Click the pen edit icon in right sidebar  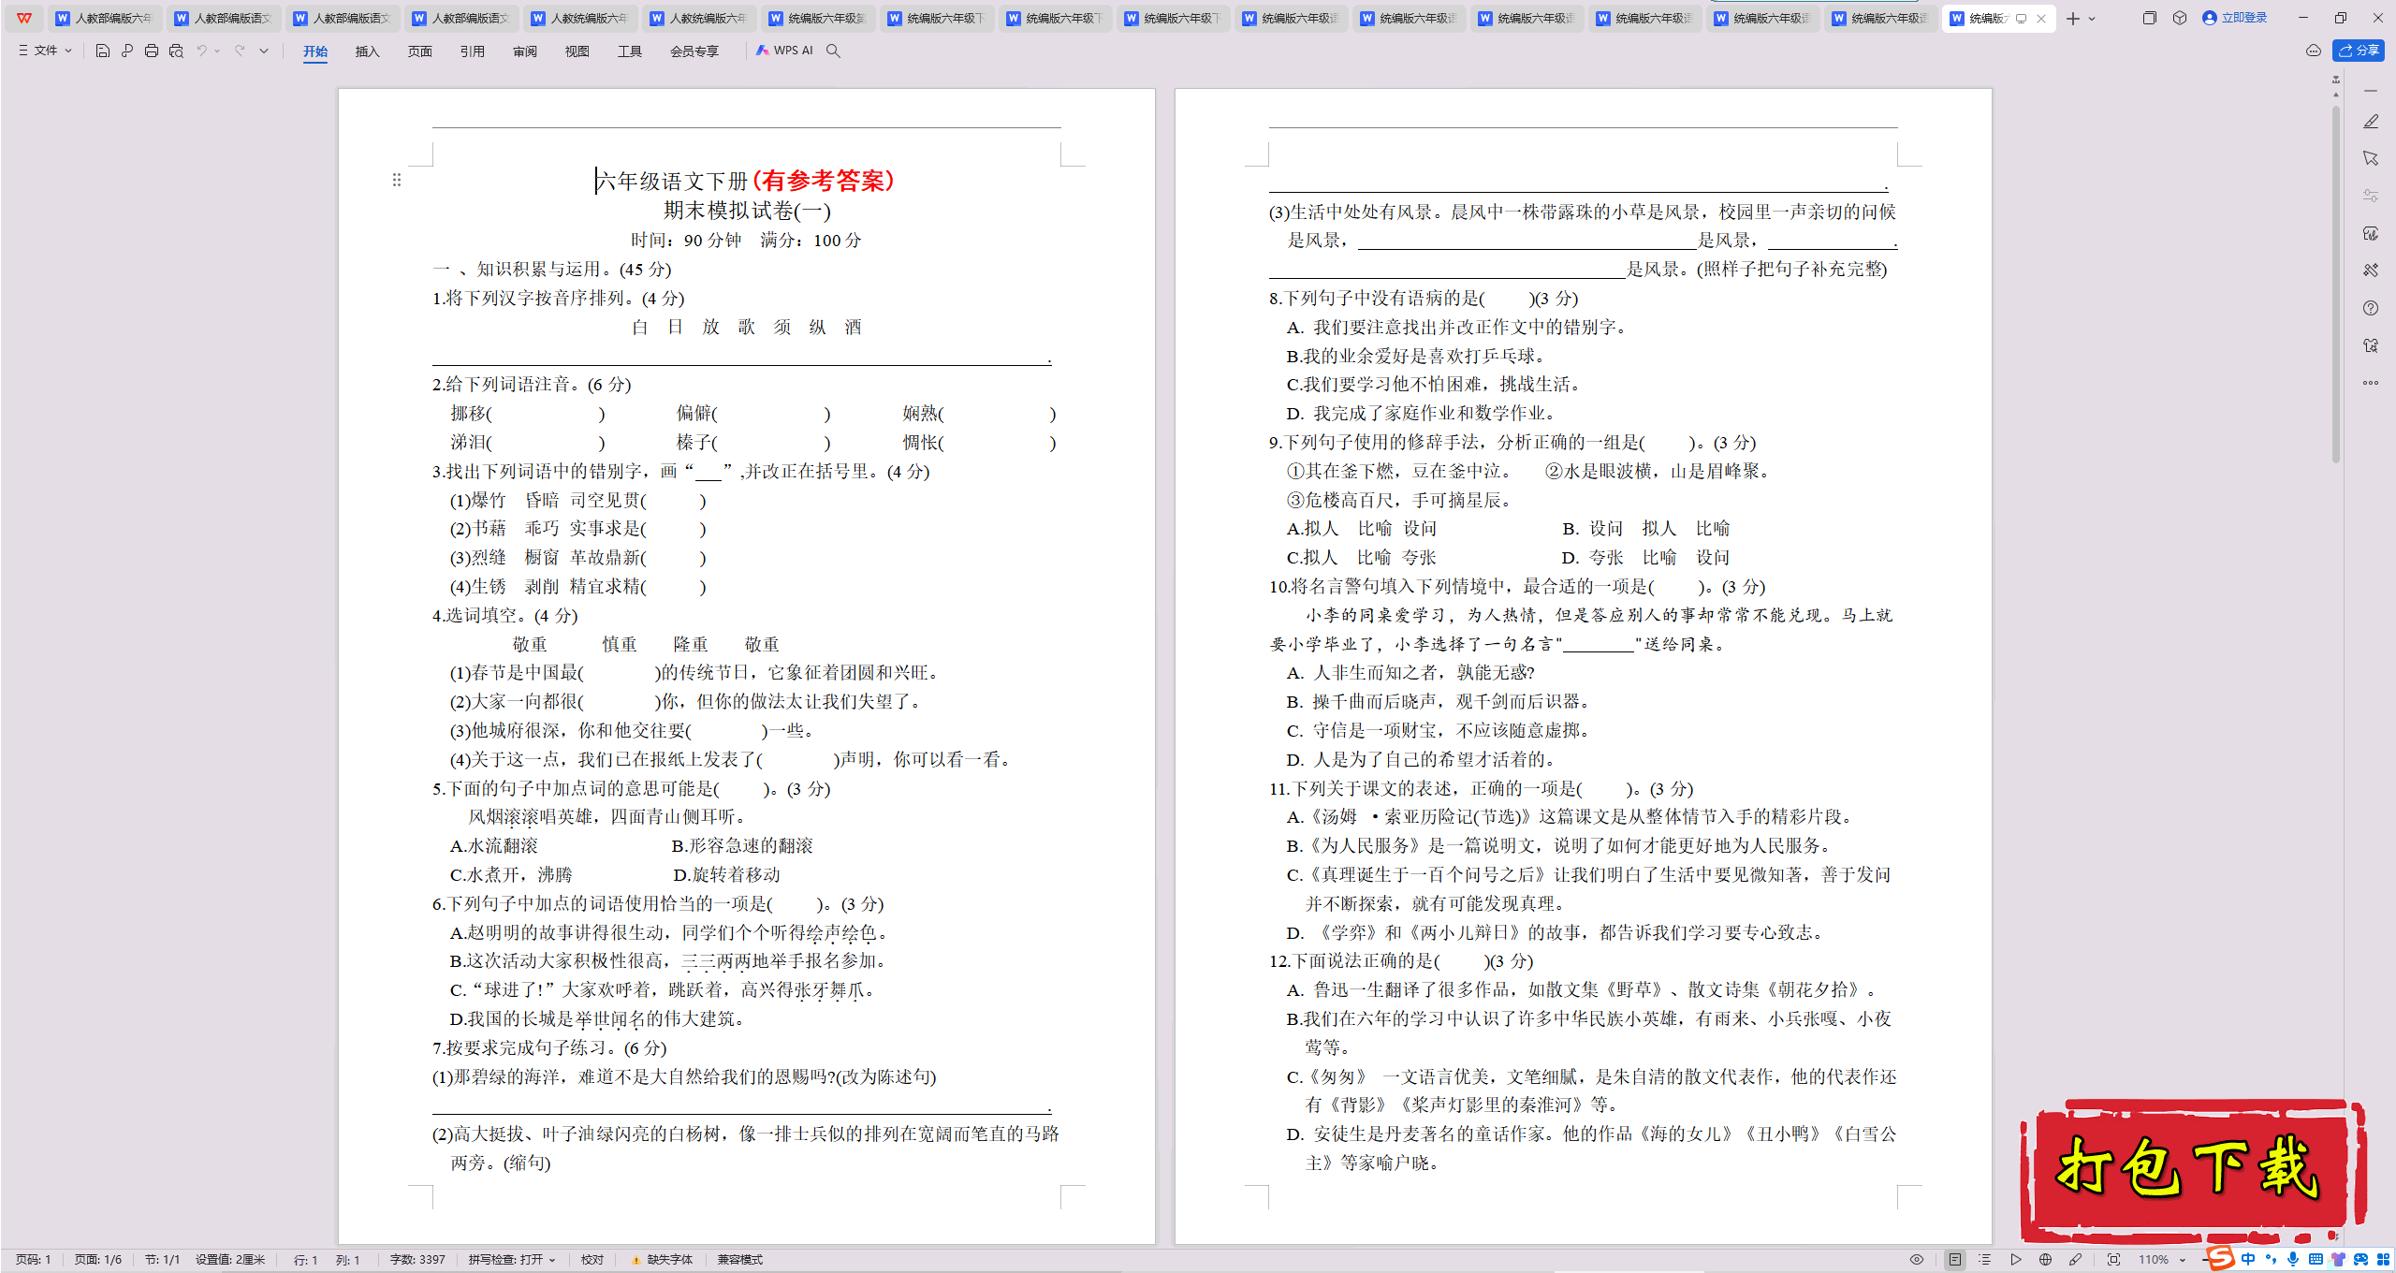coord(2371,122)
